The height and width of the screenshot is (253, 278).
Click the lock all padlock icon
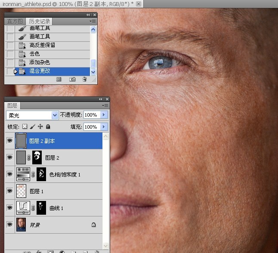tap(48, 127)
